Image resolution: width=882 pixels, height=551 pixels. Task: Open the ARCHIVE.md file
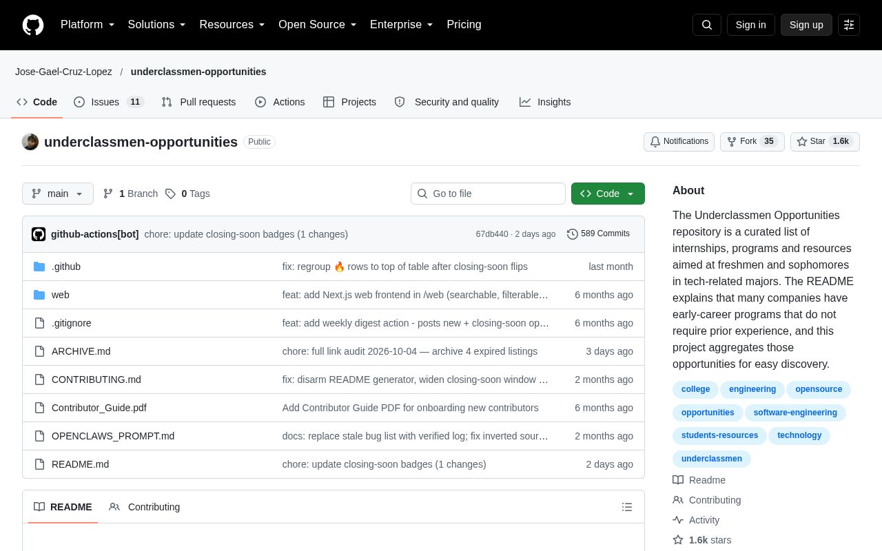(81, 351)
